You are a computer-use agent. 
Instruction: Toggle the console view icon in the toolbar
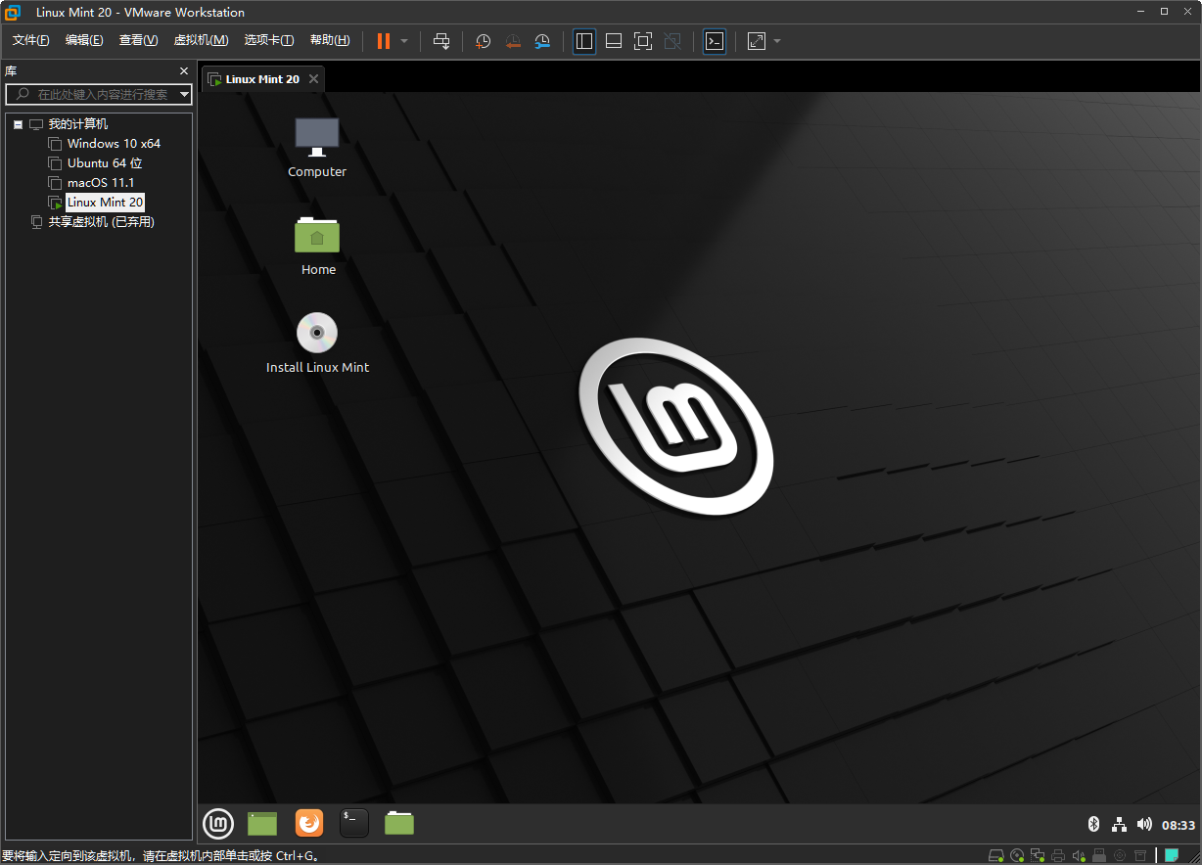715,41
